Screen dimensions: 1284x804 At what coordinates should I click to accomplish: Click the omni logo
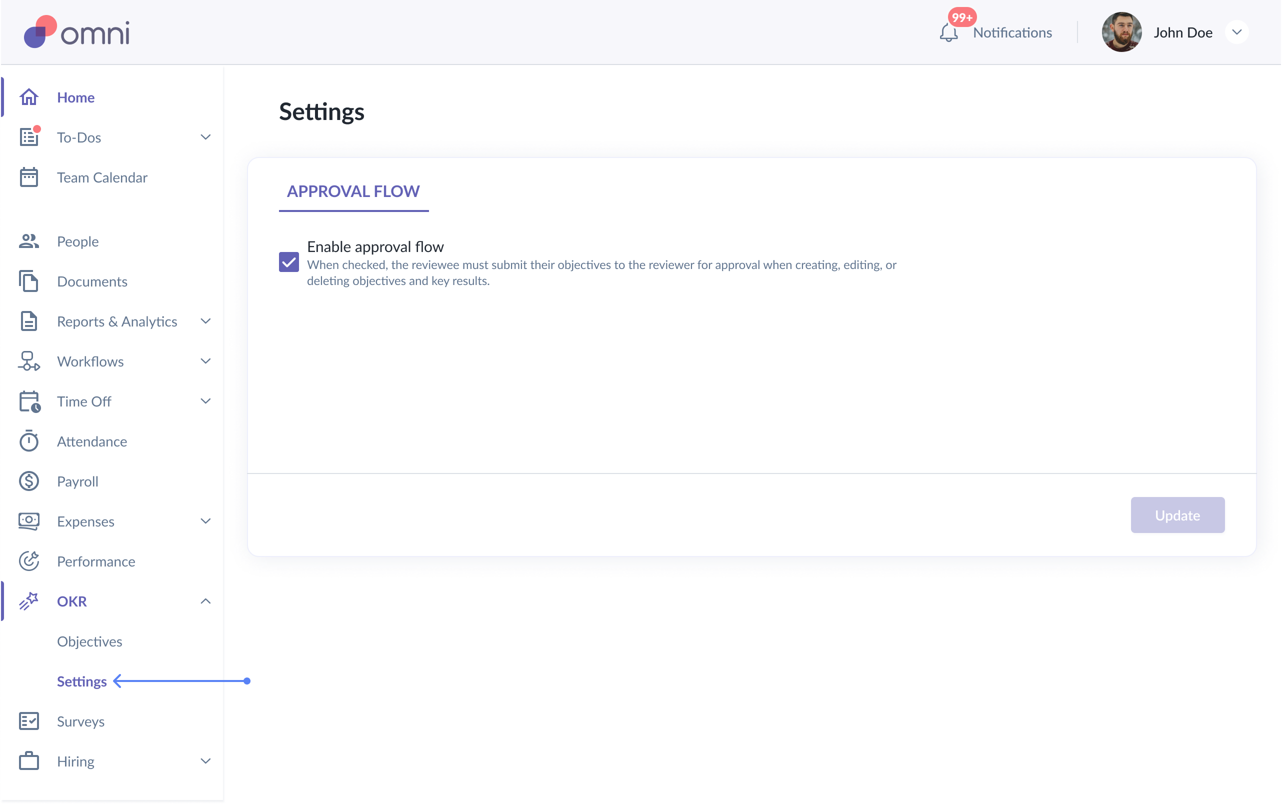click(x=77, y=32)
